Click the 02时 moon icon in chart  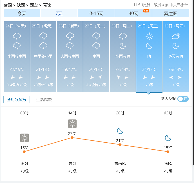point(168,138)
